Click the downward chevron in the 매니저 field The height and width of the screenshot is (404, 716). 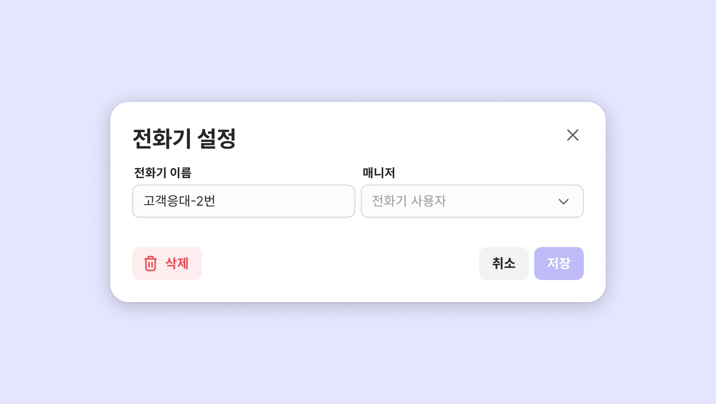point(563,202)
